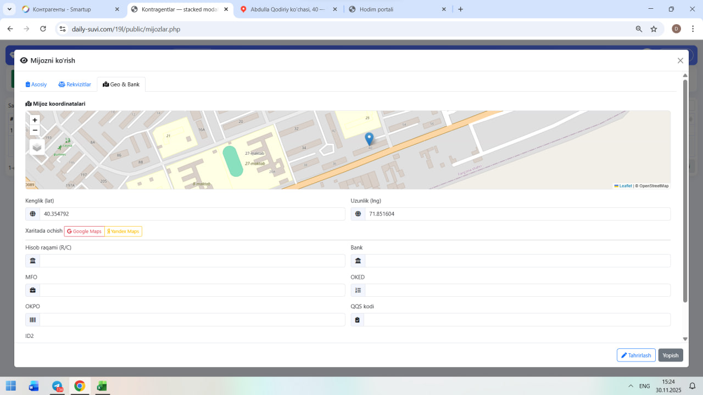This screenshot has width=703, height=395.
Task: Reload the page in the browser
Action: [x=43, y=29]
